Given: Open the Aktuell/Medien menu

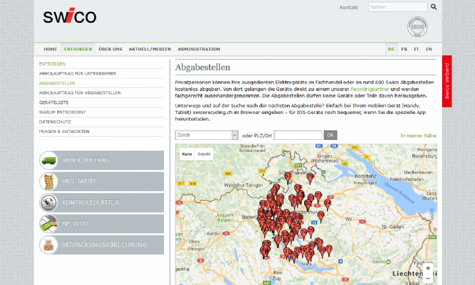Looking at the screenshot, I should 149,49.
